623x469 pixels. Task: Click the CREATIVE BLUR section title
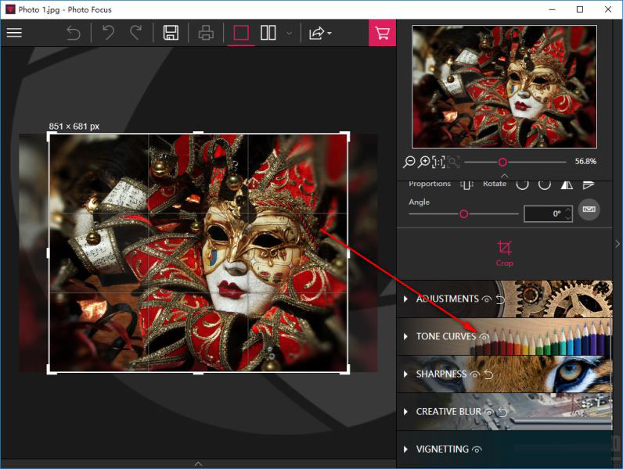click(448, 412)
